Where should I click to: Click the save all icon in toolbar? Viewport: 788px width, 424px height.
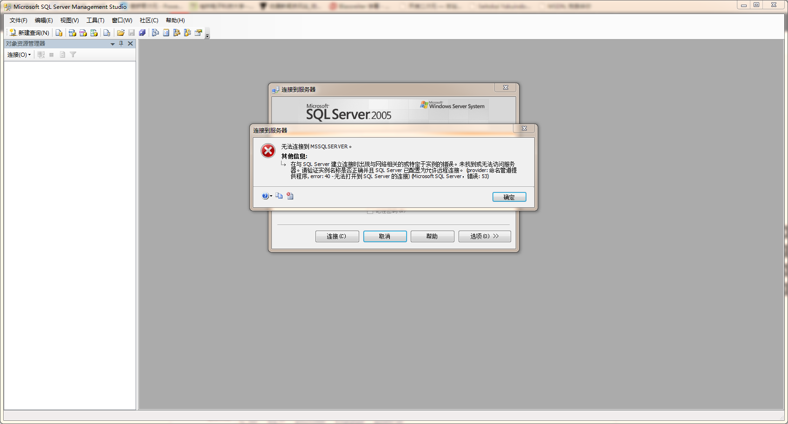point(142,33)
